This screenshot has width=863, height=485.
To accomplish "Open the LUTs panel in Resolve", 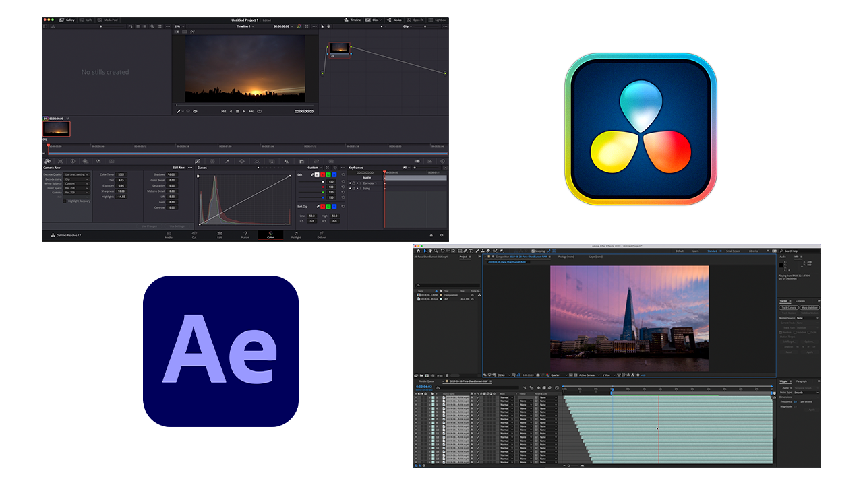I will tap(86, 20).
